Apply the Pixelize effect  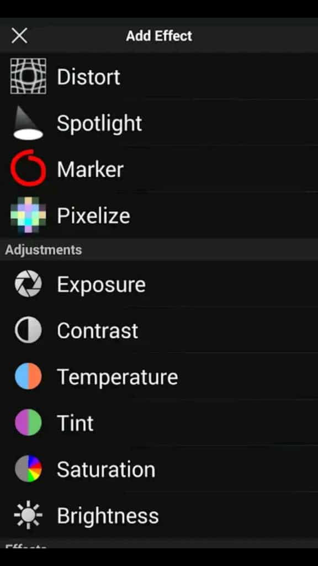click(x=159, y=215)
